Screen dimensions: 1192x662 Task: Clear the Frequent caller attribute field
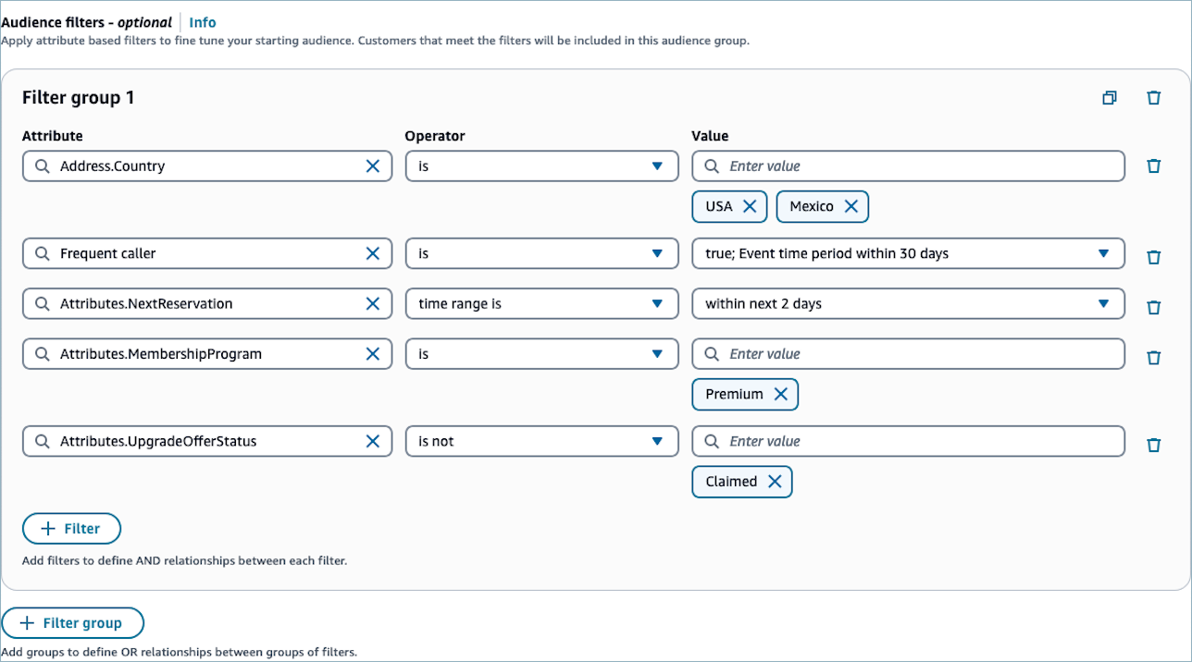tap(372, 253)
